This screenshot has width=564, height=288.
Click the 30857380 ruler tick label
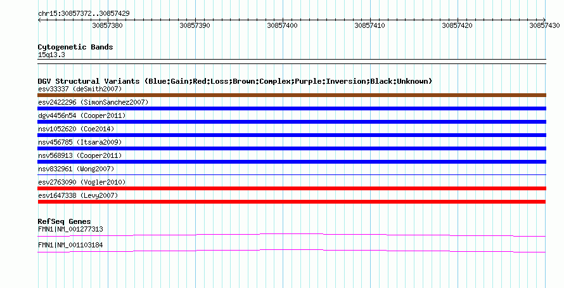click(107, 25)
